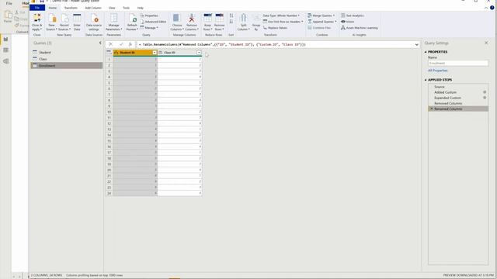Cancel formula edit with X icon
This screenshot has width=497, height=279.
pyautogui.click(x=110, y=45)
